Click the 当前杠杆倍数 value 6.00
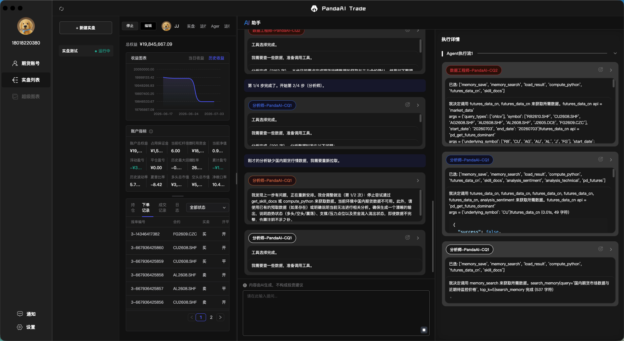This screenshot has width=624, height=341. coord(175,151)
